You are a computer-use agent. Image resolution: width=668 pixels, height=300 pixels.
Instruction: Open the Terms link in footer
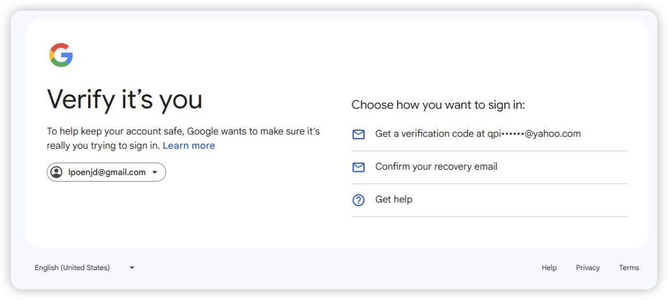[x=629, y=267]
